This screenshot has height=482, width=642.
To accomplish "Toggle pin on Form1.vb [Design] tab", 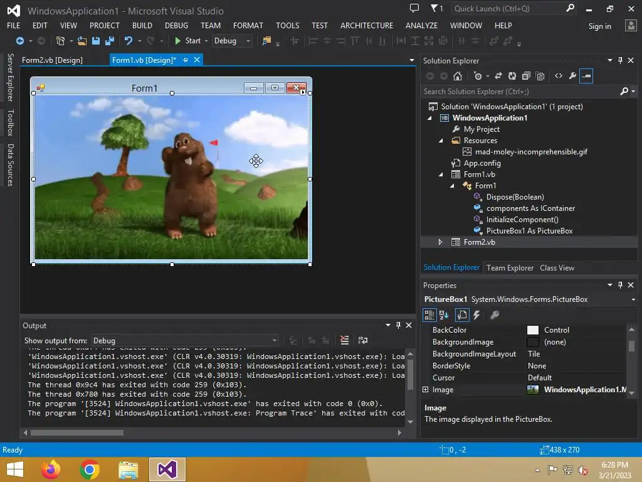I will coord(185,60).
